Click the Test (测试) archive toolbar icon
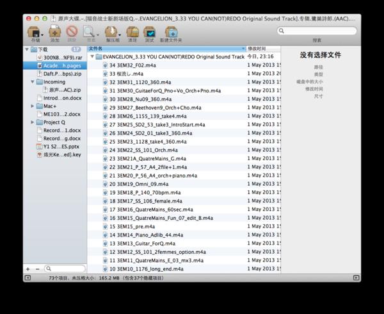Viewport: 384px width, 314px height. 149,32
